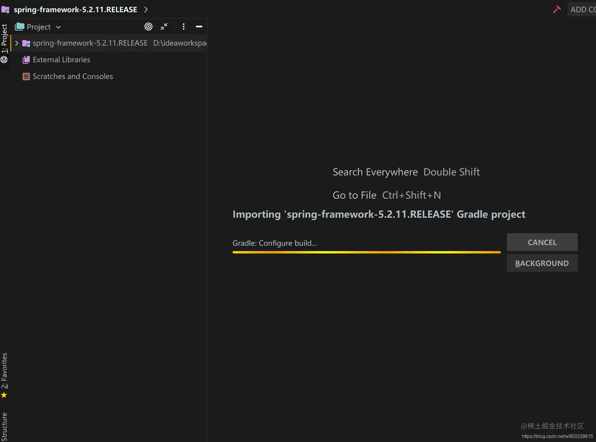The height and width of the screenshot is (442, 596).
Task: Click spring-framework-5.2.11.RELEASE in the navigation bar
Action: point(75,9)
